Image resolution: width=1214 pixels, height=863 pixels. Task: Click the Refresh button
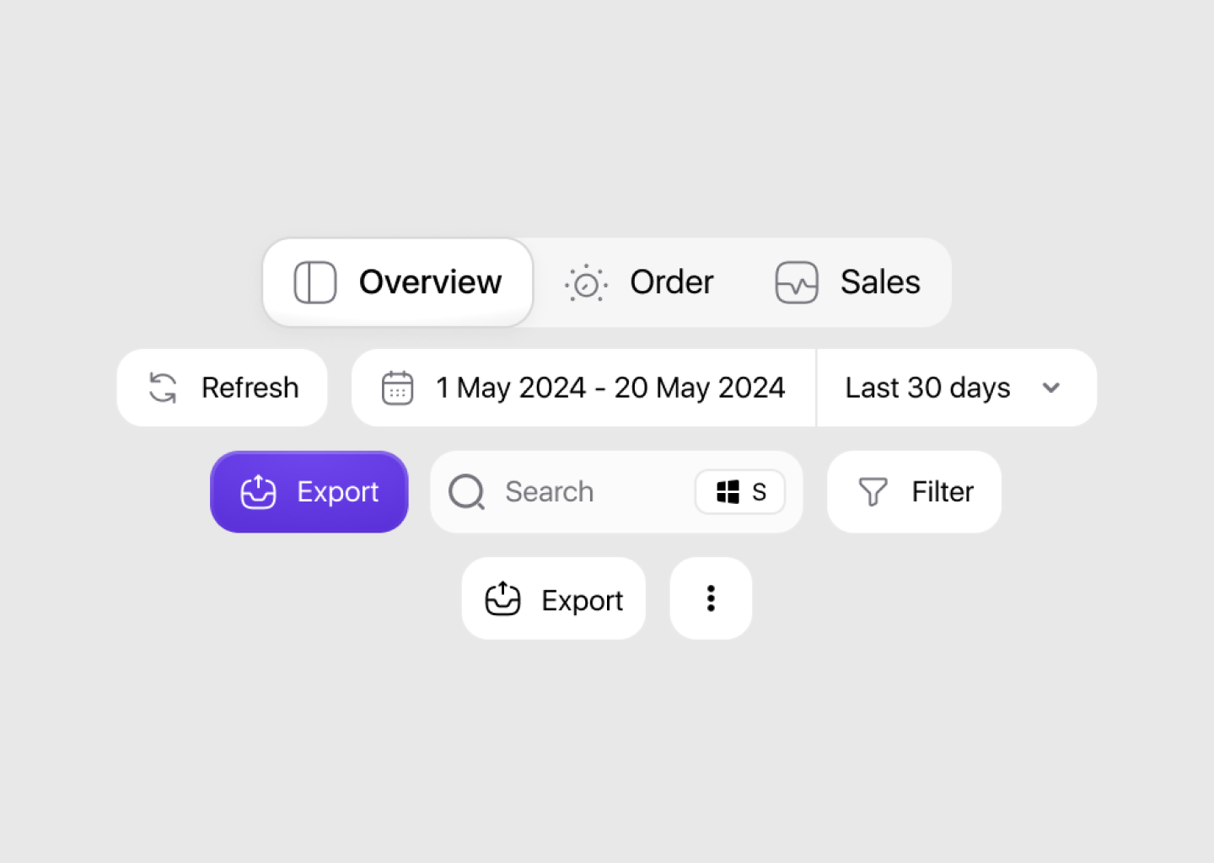click(222, 388)
